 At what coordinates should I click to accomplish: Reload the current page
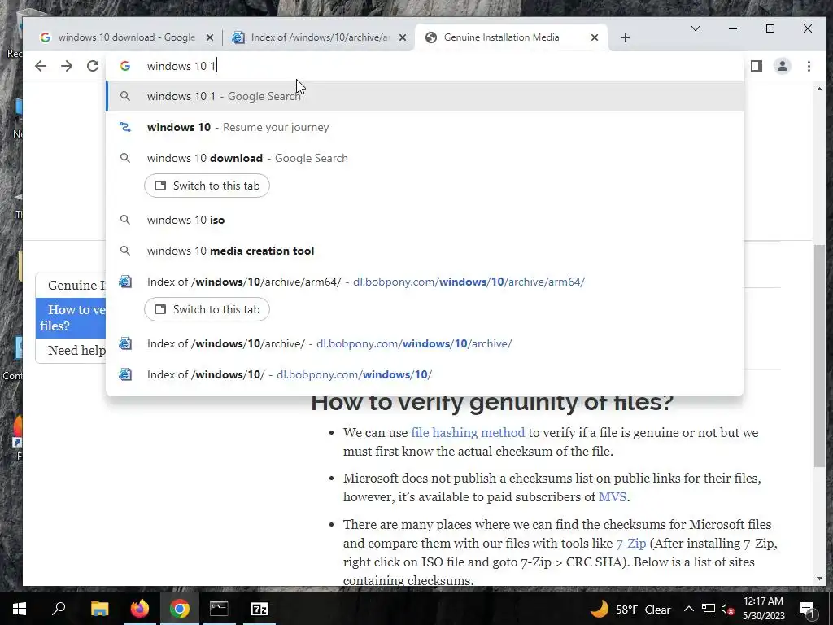point(93,66)
